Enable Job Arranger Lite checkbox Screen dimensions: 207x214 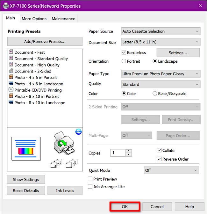click(90, 187)
